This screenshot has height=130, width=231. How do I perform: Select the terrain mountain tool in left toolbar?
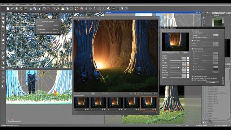point(3,26)
